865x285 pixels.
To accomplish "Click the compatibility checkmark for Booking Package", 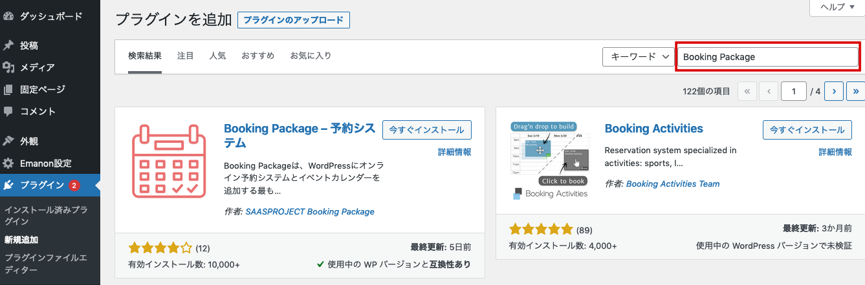I will 320,264.
